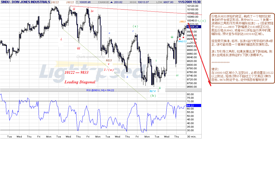Click the red "iii" wave label
Screen dimensions: 275x179
coord(78,48)
